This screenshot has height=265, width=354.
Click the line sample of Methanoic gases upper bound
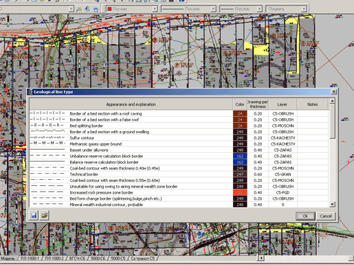tap(47, 143)
